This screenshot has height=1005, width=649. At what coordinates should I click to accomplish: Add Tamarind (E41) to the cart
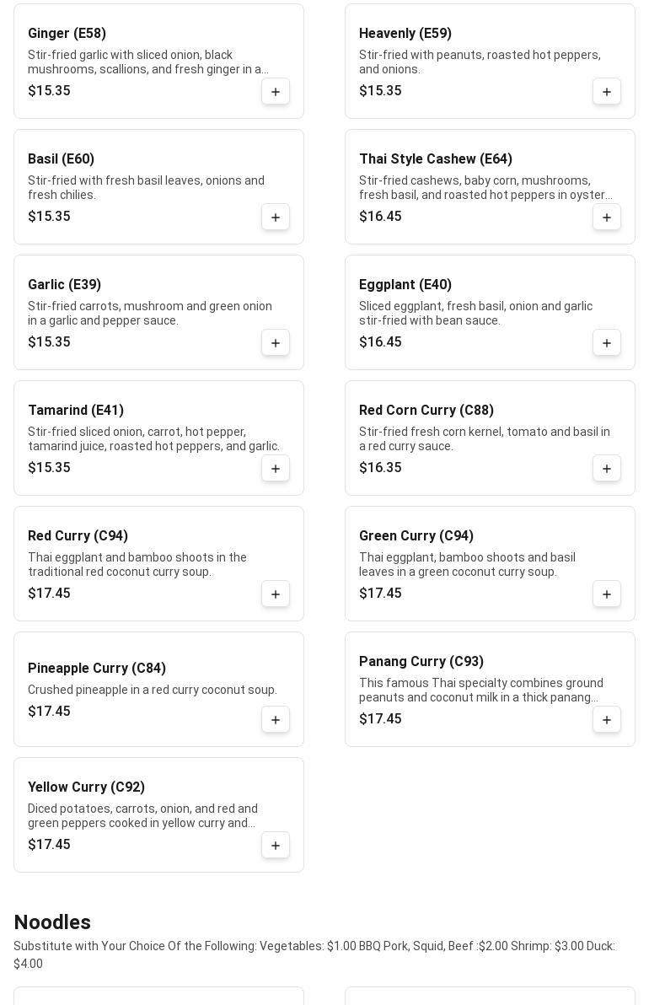click(276, 469)
